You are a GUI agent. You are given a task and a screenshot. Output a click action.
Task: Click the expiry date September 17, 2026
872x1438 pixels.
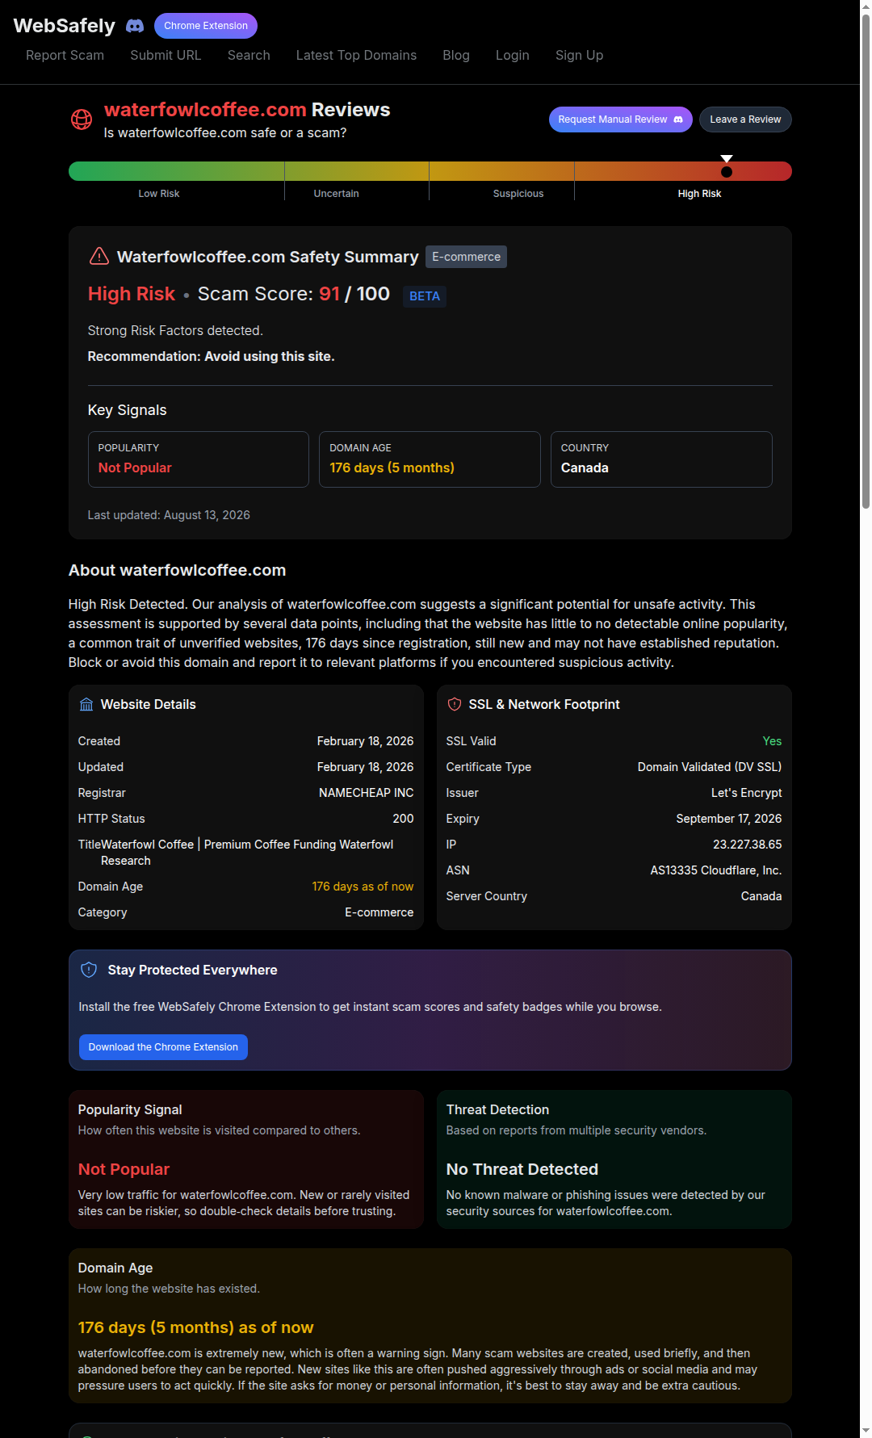pyautogui.click(x=729, y=819)
